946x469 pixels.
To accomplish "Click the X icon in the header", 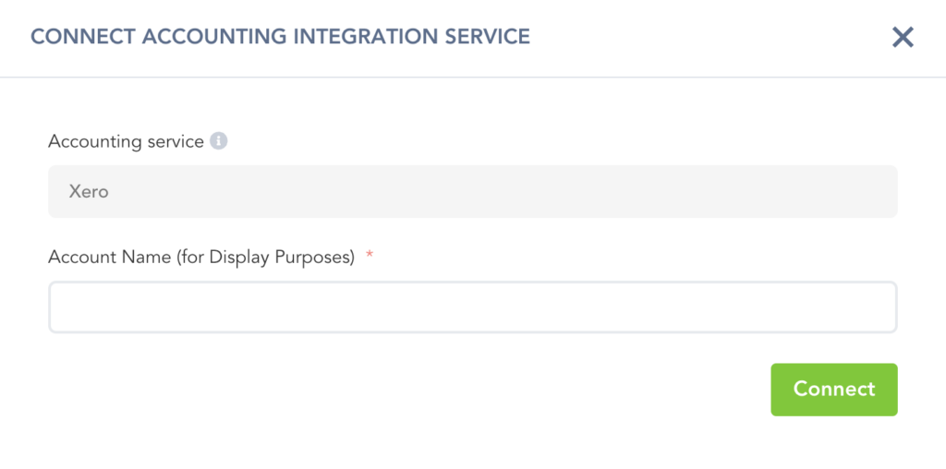I will click(903, 37).
